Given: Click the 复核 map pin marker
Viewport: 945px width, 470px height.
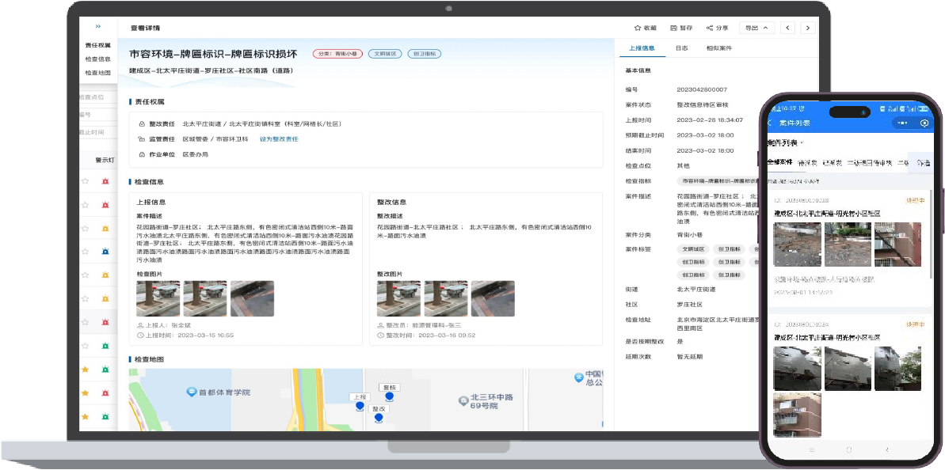Looking at the screenshot, I should click(389, 396).
